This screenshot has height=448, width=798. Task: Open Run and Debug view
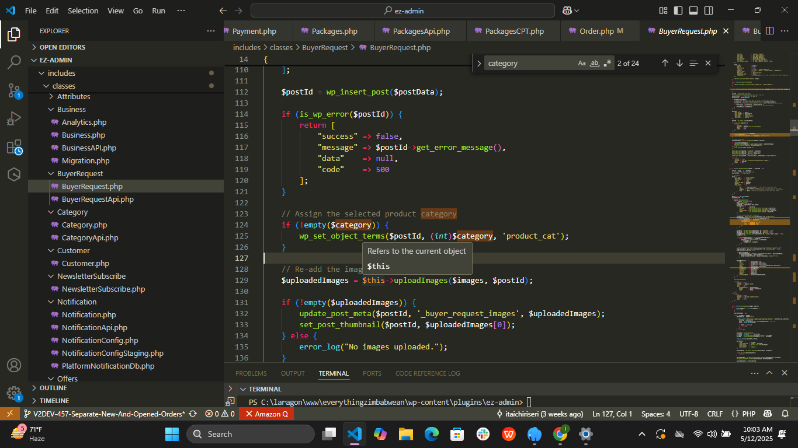(x=14, y=119)
